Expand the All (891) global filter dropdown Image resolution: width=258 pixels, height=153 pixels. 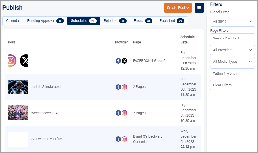pos(232,22)
